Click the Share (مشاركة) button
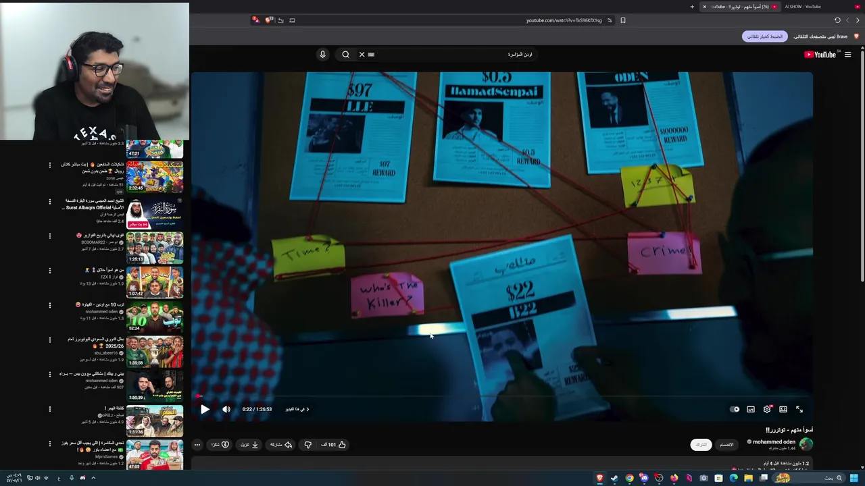The image size is (865, 486). point(281,445)
